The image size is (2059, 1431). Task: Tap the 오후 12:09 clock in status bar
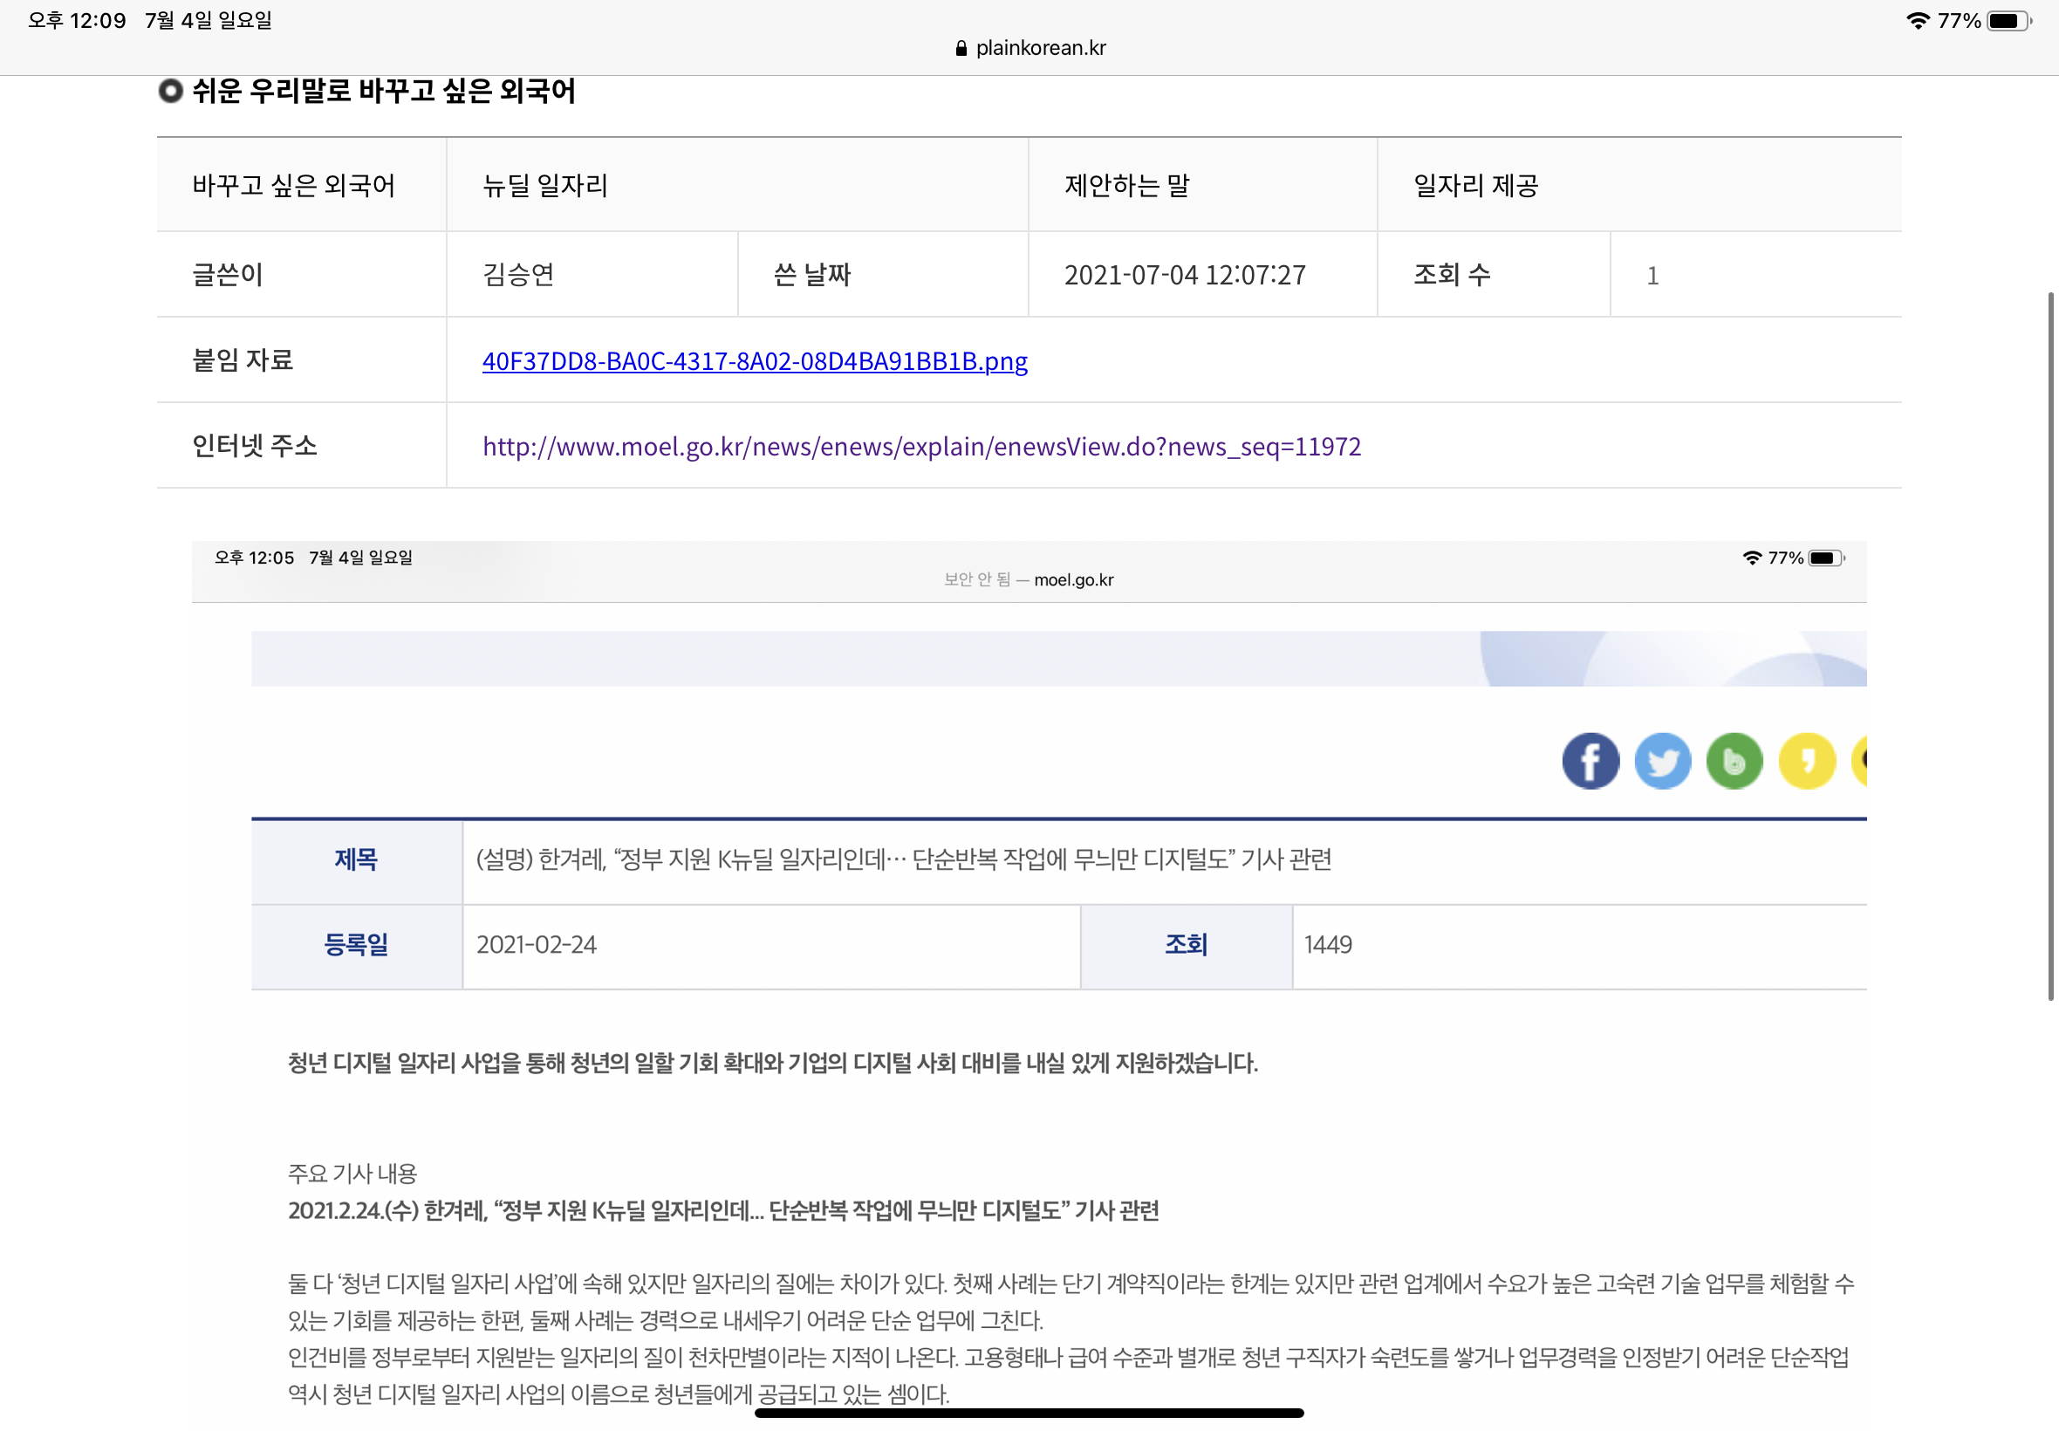coord(77,21)
